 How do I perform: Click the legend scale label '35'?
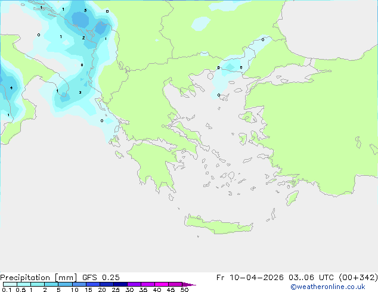tap(143, 290)
